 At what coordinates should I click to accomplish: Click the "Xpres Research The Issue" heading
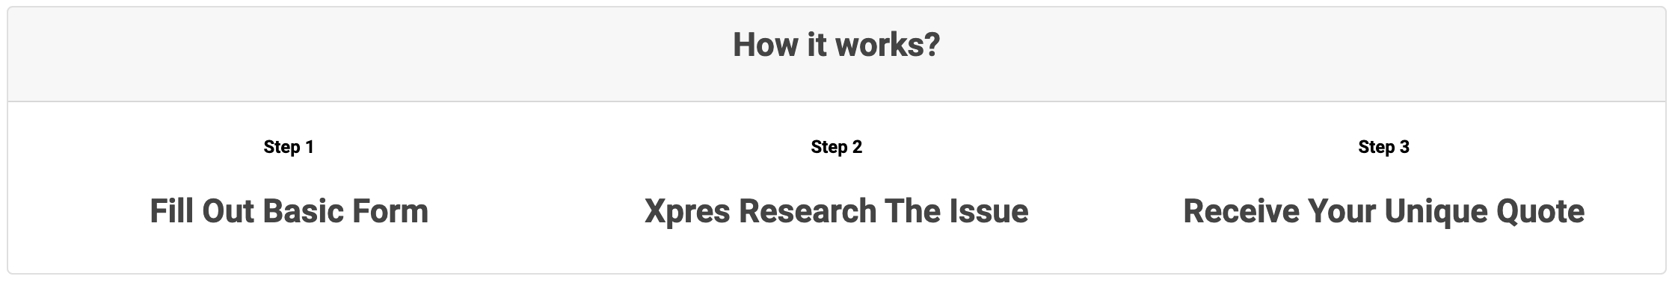click(836, 211)
